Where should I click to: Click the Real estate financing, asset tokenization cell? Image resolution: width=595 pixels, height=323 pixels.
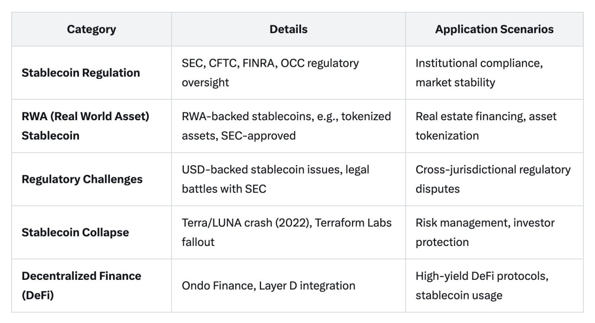click(486, 126)
